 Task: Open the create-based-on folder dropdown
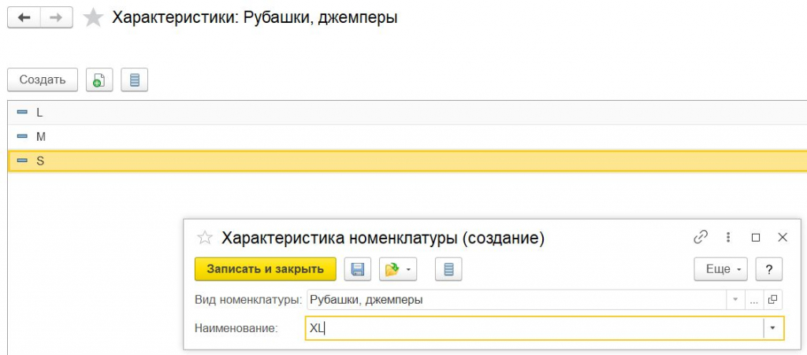[x=398, y=269]
